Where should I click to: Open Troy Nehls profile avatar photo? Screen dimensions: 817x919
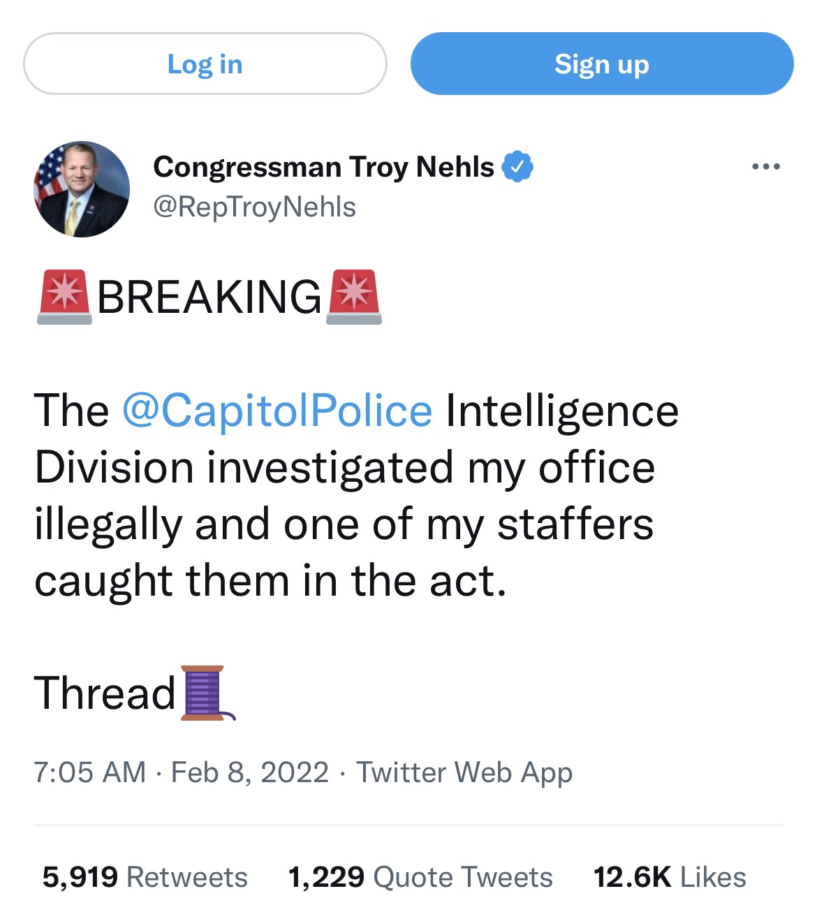coord(82,189)
